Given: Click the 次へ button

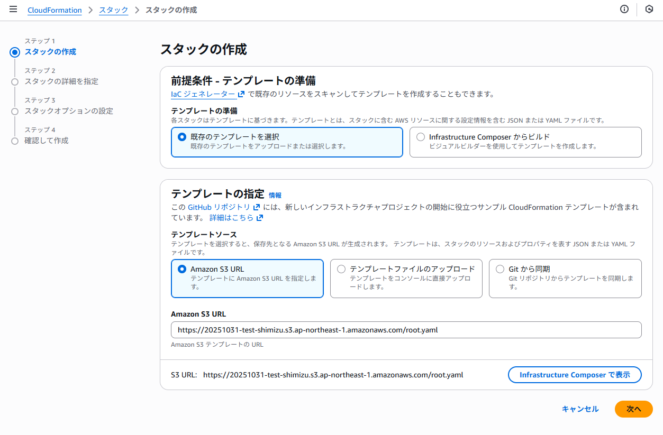Looking at the screenshot, I should [x=634, y=409].
